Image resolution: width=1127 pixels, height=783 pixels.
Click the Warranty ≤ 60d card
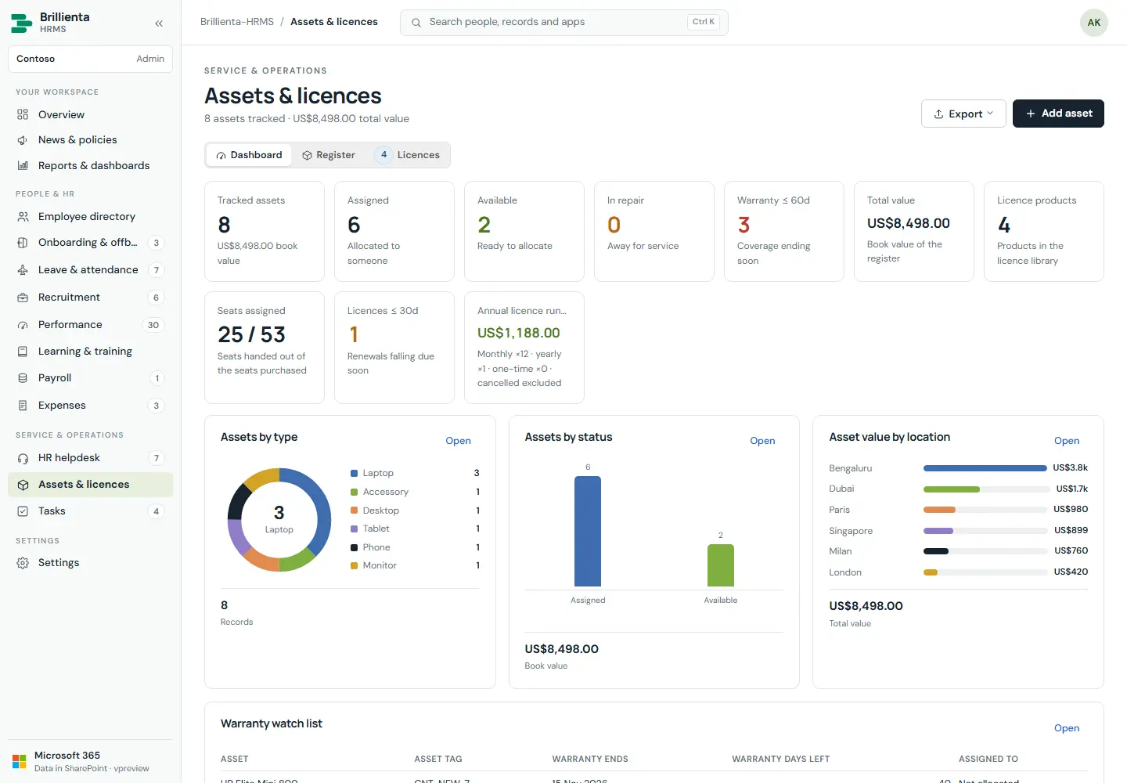784,231
